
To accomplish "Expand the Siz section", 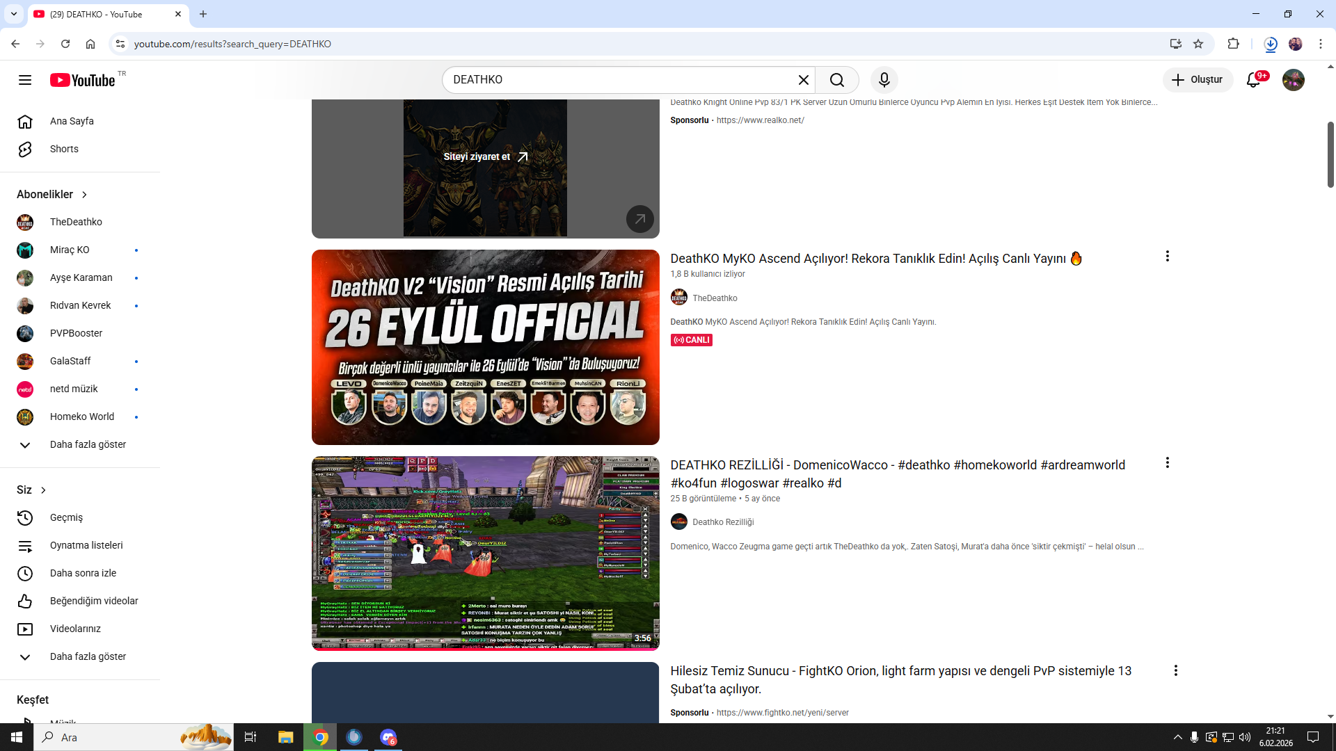I will (x=31, y=490).
